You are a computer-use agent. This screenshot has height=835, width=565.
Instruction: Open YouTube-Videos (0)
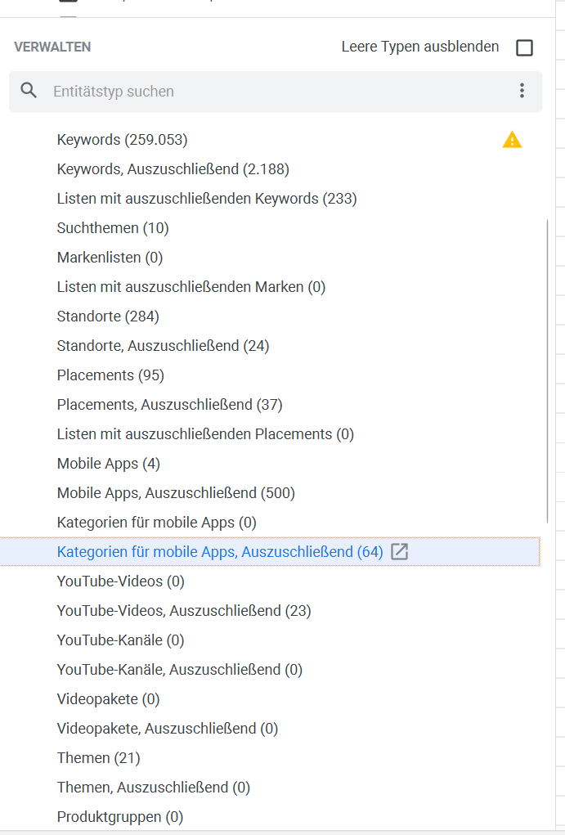tap(120, 581)
